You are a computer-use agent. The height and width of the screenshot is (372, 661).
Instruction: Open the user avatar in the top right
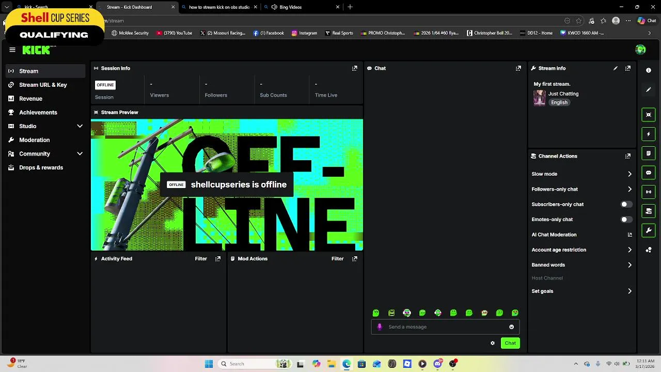tap(640, 50)
